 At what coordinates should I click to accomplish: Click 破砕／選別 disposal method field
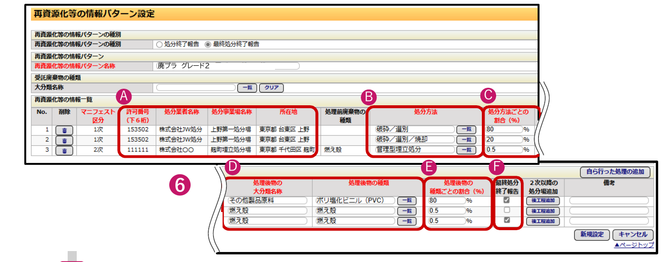[x=415, y=129]
